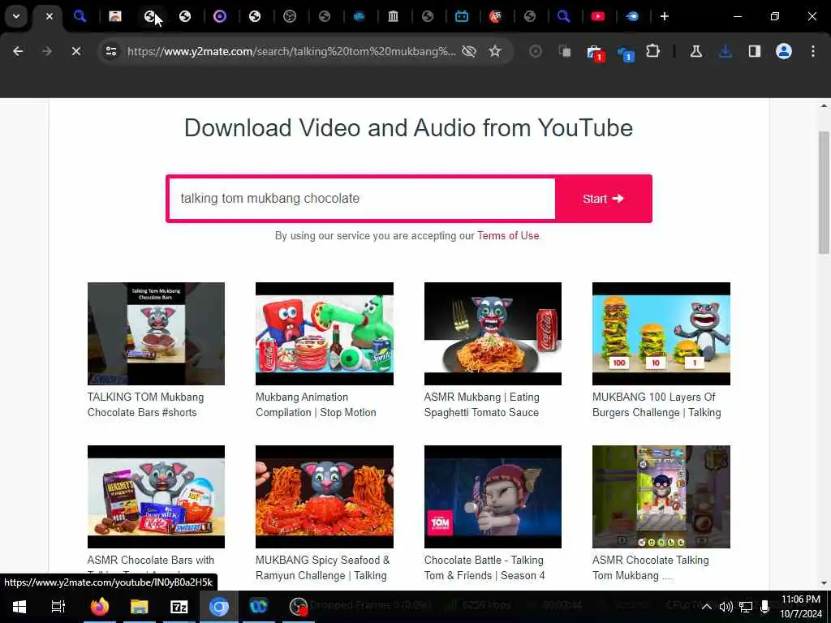Open 'ASMR Mukbang | Eating Spaghetti' title
The height and width of the screenshot is (623, 831).
(x=481, y=405)
